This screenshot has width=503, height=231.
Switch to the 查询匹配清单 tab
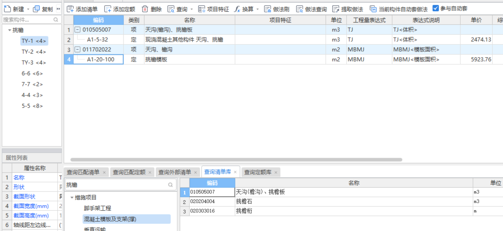83,172
